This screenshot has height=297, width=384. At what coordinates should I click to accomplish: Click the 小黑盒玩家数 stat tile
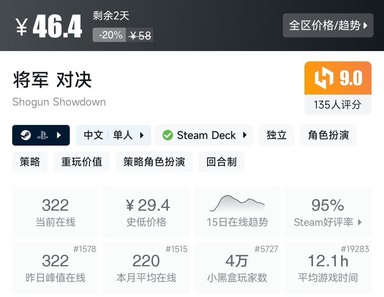coord(237,268)
